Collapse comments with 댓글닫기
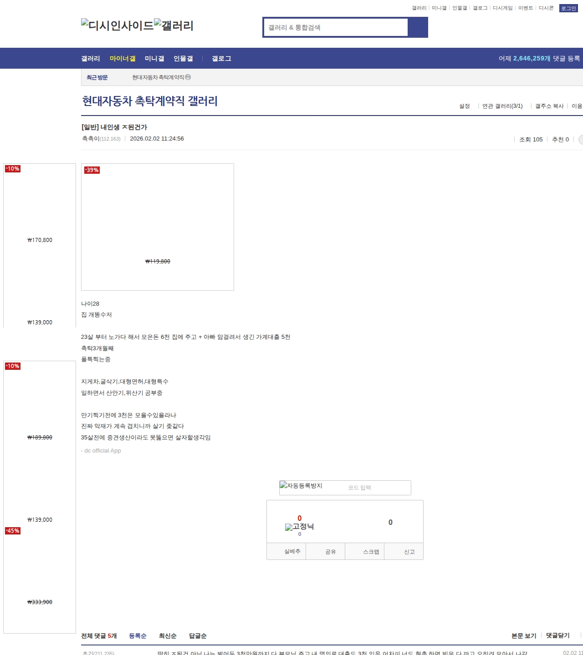Viewport: 583px width, 655px height. tap(557, 635)
